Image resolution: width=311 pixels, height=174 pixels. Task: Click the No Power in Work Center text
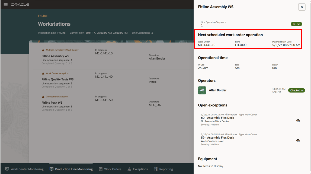(215, 121)
